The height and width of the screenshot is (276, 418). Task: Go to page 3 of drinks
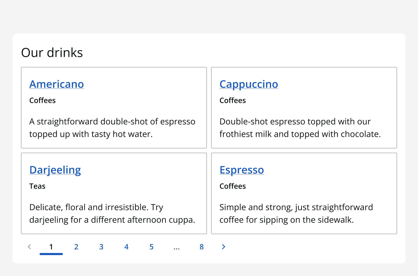[x=101, y=247]
